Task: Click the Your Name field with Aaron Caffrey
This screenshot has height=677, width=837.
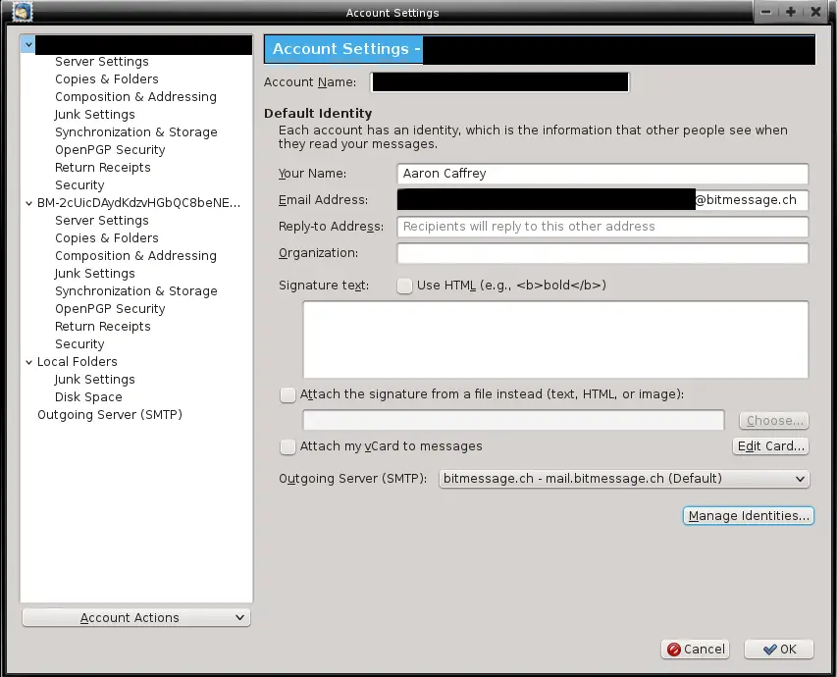Action: 602,174
